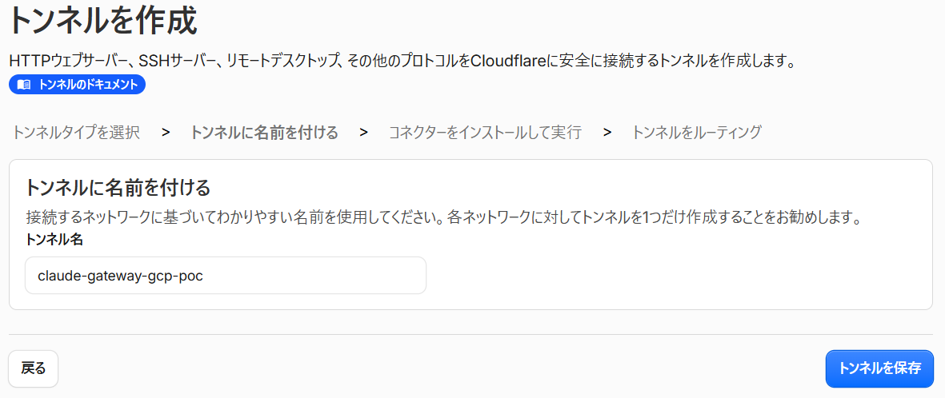The image size is (945, 398).
Task: Select the トンネルに名前を付ける breadcrumb step
Action: [x=264, y=133]
